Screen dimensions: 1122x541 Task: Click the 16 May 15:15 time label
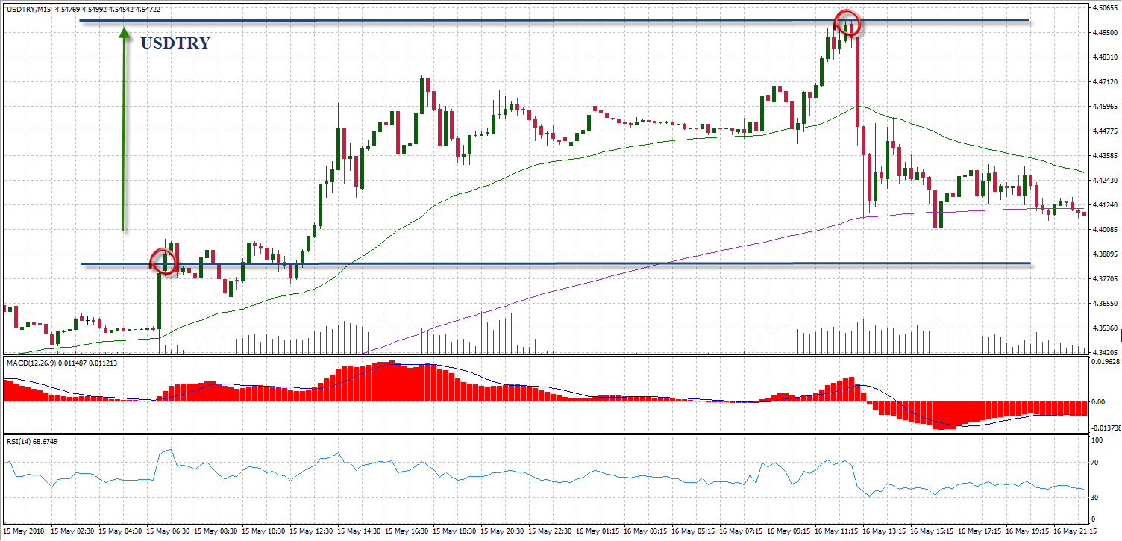point(932,531)
